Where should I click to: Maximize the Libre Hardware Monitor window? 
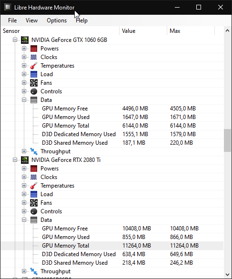(199, 7)
